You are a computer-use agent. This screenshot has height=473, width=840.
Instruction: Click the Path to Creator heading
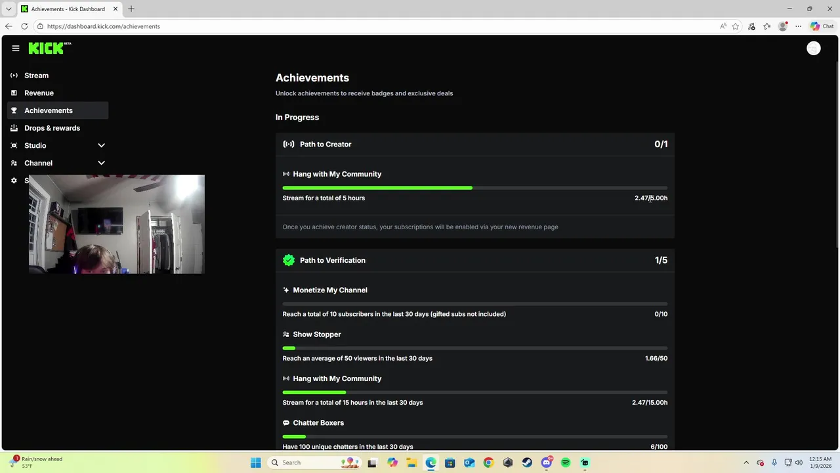(x=325, y=144)
